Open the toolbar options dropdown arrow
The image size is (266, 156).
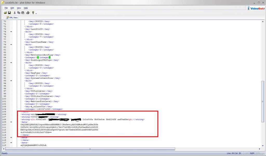[36, 13]
